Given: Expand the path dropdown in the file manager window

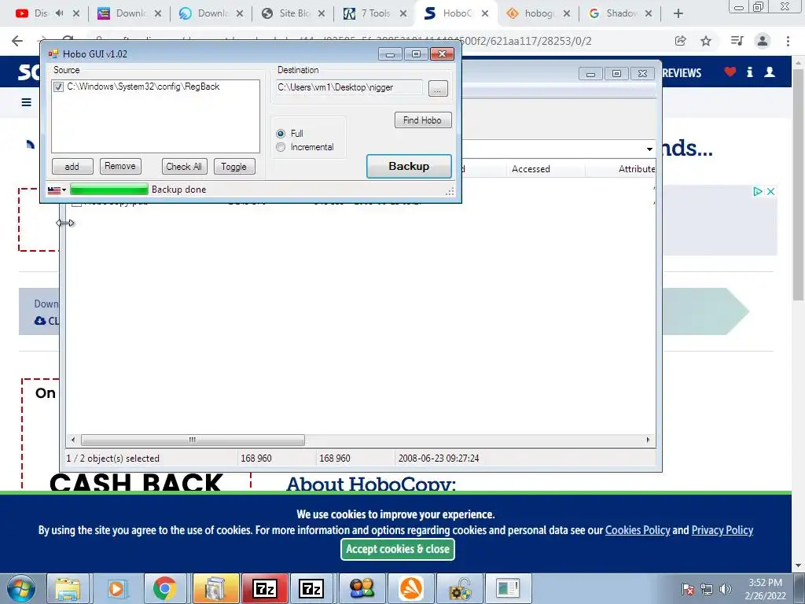Looking at the screenshot, I should (649, 149).
